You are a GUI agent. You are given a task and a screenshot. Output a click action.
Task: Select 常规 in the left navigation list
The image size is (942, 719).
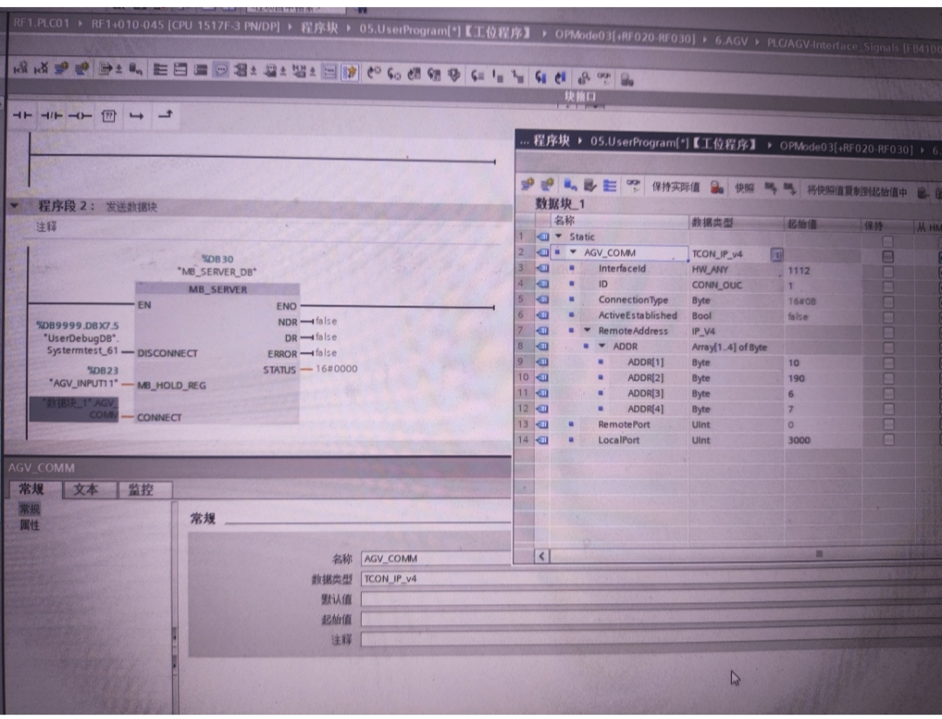point(30,510)
